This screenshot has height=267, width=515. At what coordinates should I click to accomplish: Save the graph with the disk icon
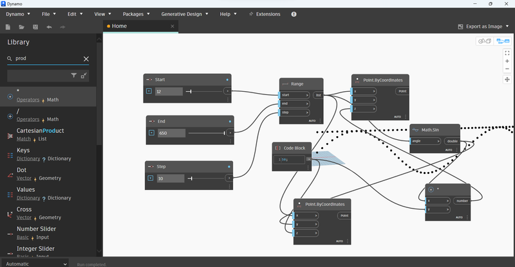pyautogui.click(x=35, y=27)
